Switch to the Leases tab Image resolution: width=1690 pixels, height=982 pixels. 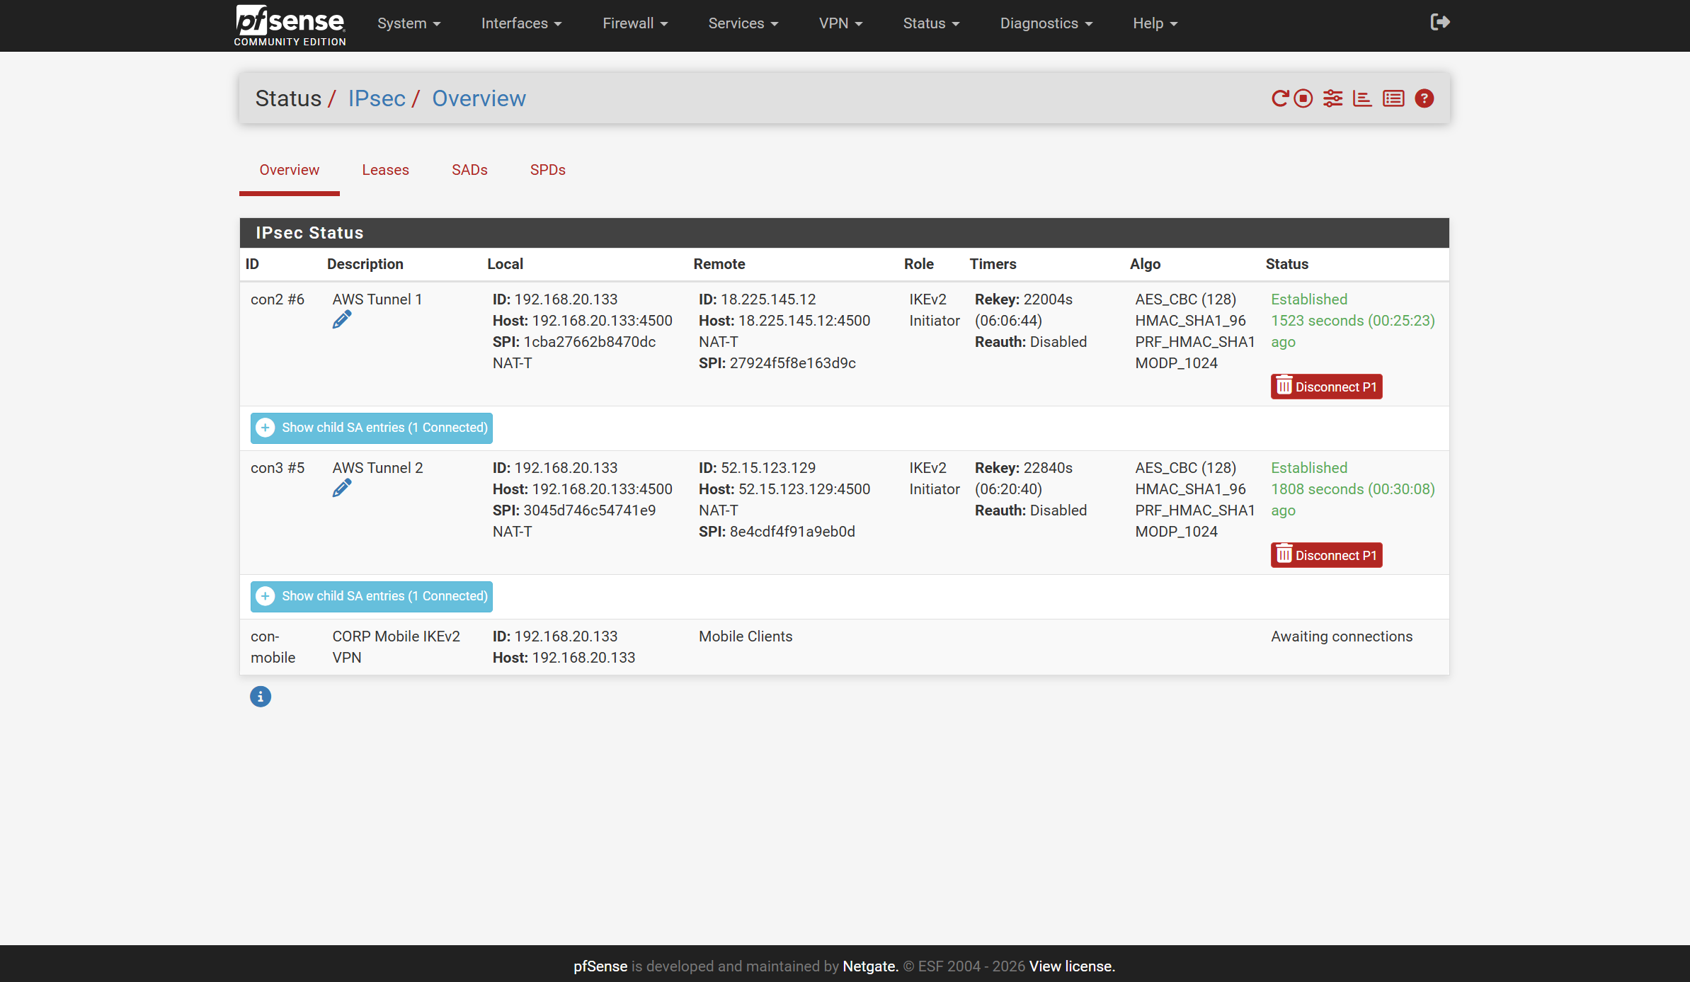[385, 170]
